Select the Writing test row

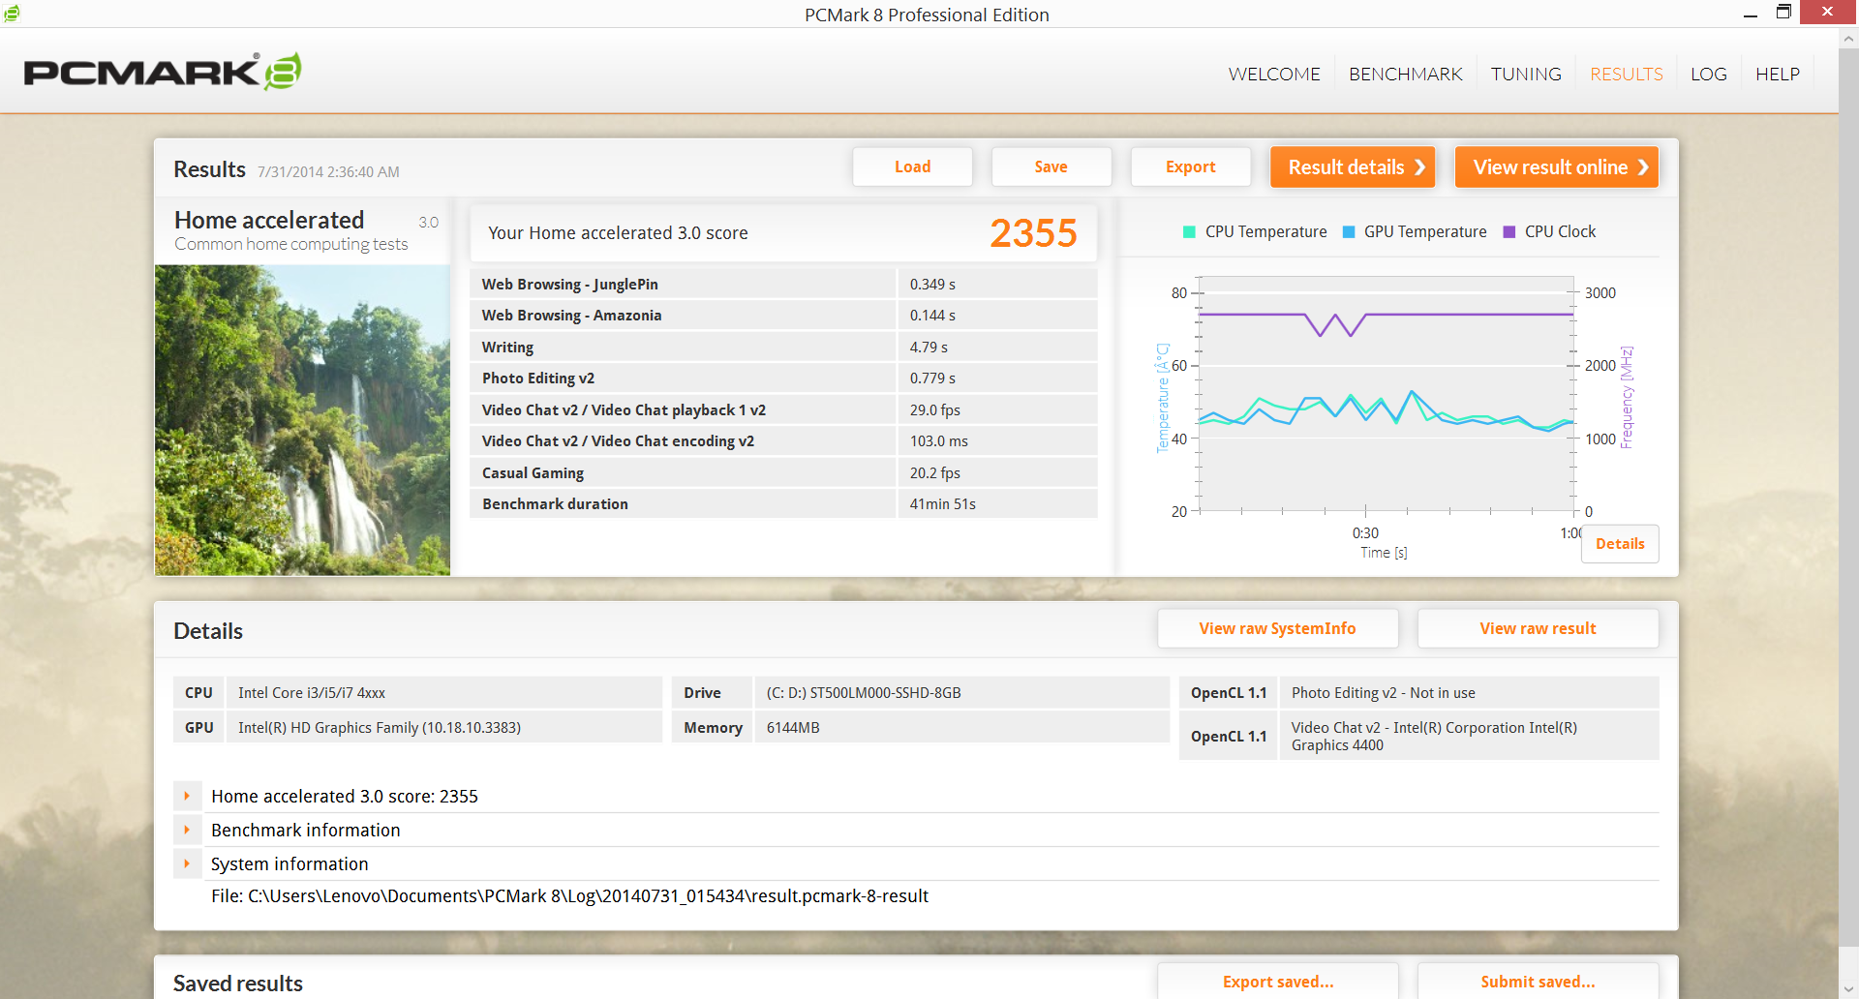click(783, 347)
